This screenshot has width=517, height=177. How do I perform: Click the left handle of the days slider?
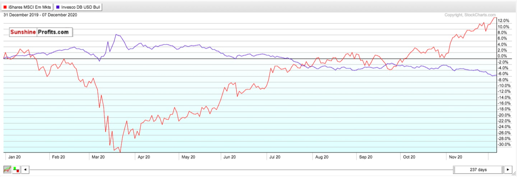click(455, 169)
